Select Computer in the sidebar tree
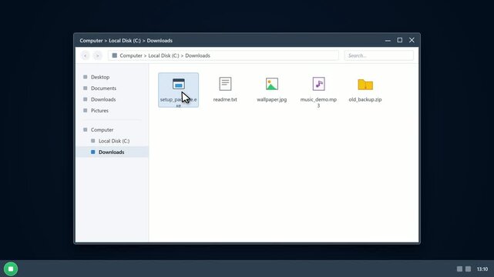This screenshot has height=277, width=494. 113,130
